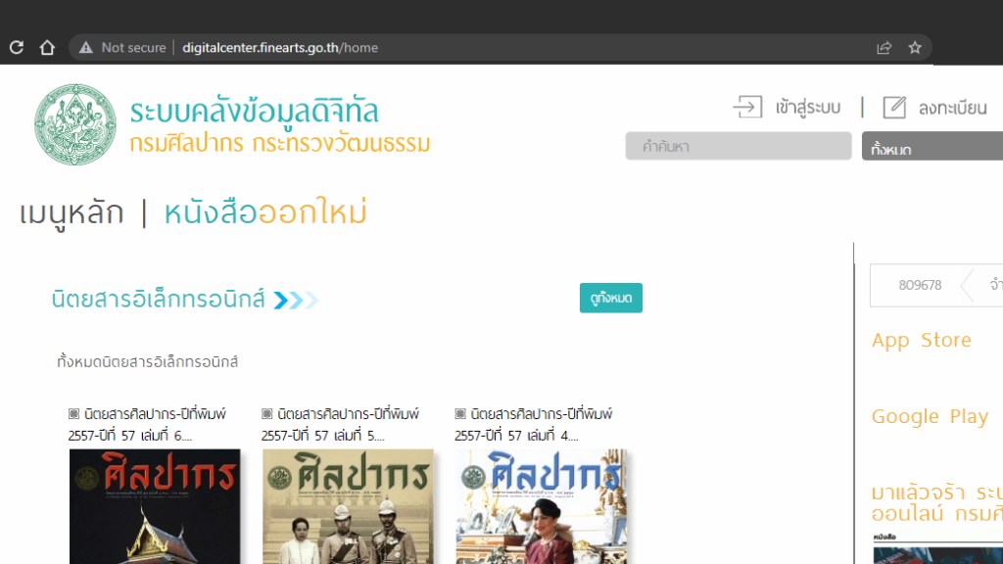The width and height of the screenshot is (1003, 564).
Task: Click the triple chevron arrows beside นิตยสารอิเล็กทรอนิกส์
Action: point(295,300)
